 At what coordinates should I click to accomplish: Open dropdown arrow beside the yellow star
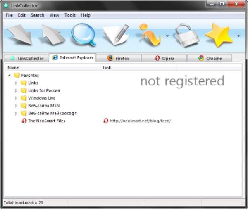238,36
